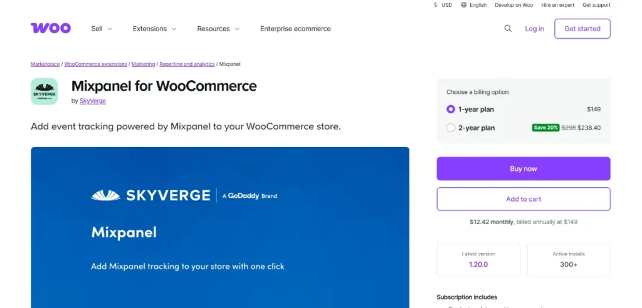Navigate to Marketplace breadcrumb

[x=45, y=64]
